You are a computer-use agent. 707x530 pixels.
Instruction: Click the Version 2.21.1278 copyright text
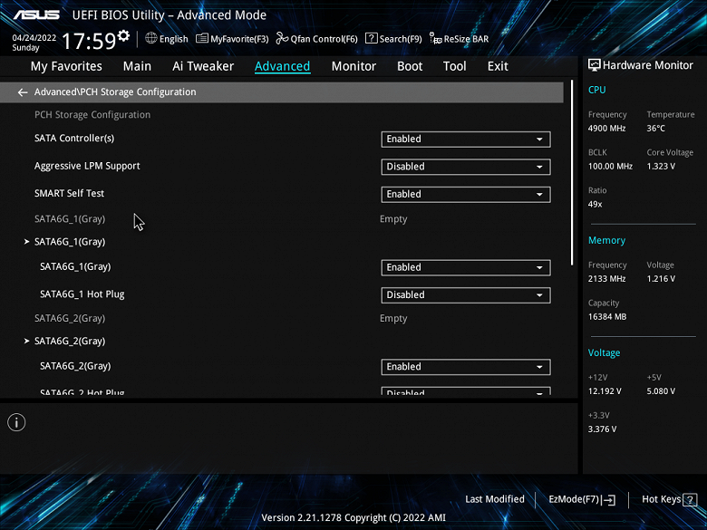coord(353,518)
